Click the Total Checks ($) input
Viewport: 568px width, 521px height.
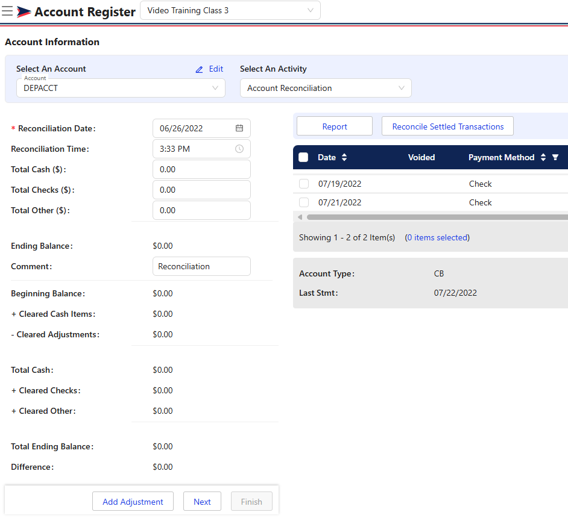coord(201,190)
